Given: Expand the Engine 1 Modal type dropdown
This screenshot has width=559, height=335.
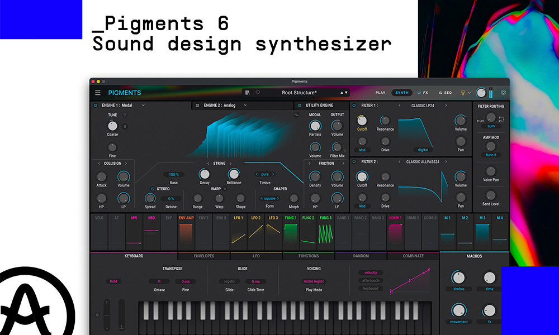Looking at the screenshot, I should click(143, 106).
